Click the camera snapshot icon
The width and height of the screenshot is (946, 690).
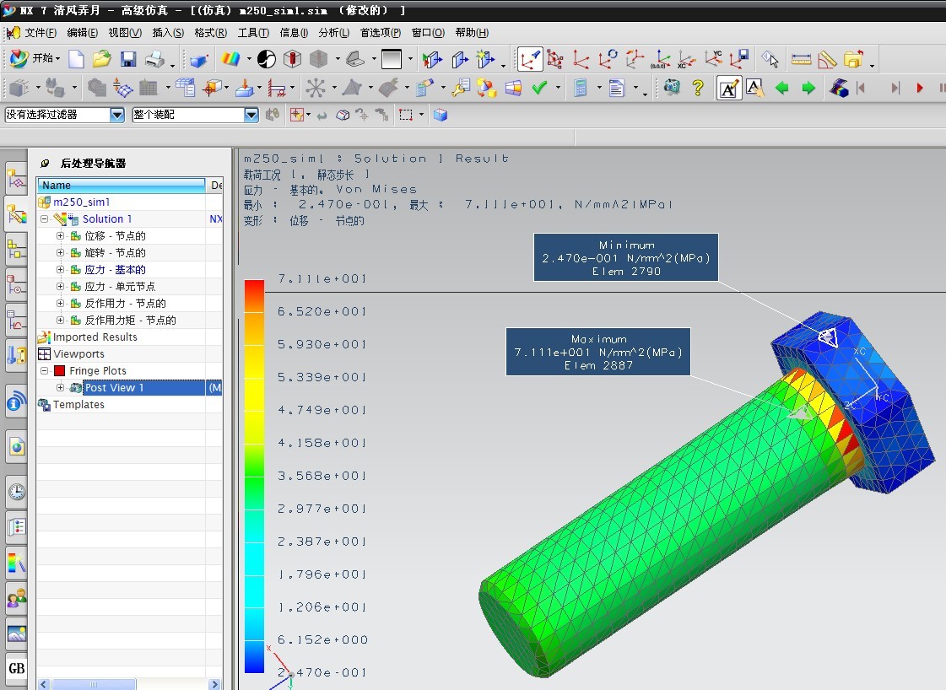(x=672, y=88)
